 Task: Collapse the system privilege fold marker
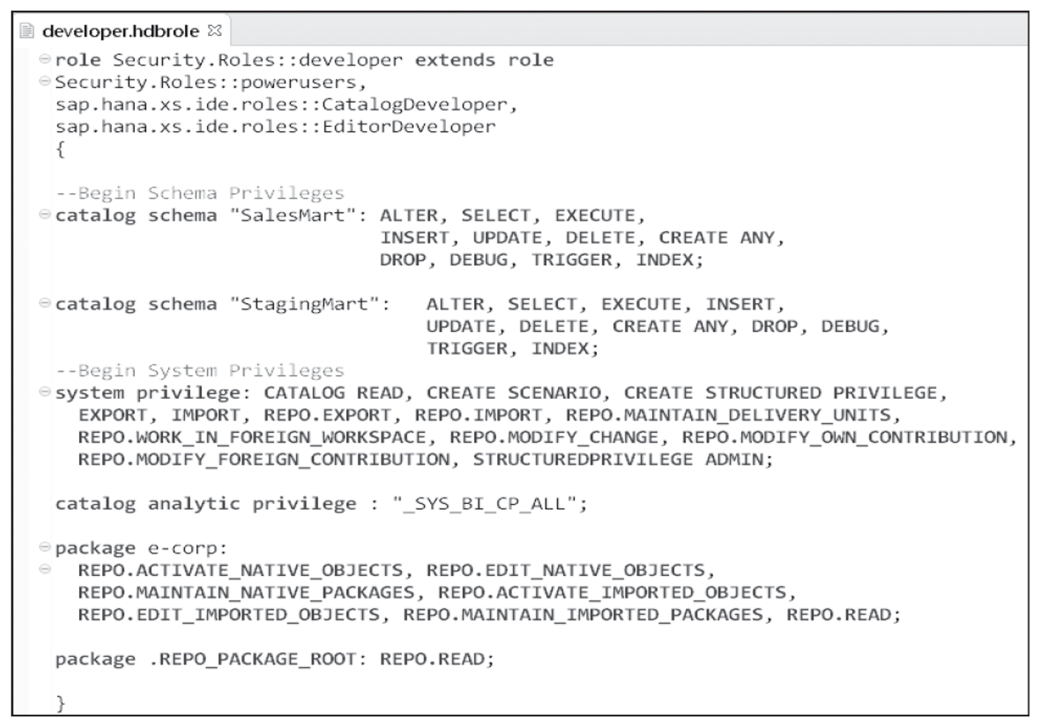[44, 392]
